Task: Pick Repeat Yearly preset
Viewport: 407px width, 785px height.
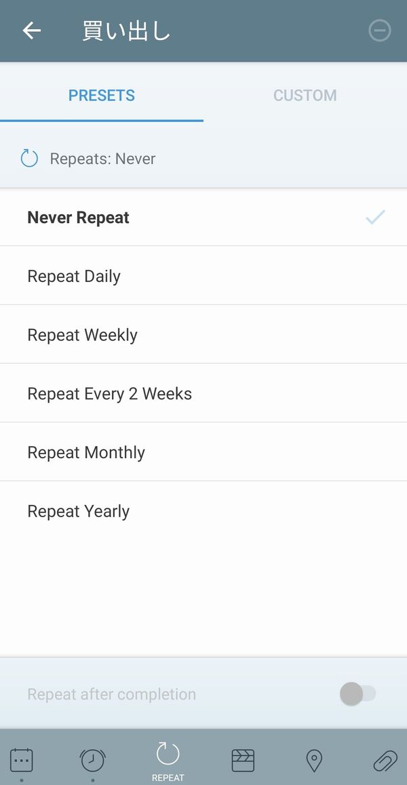Action: coord(203,510)
